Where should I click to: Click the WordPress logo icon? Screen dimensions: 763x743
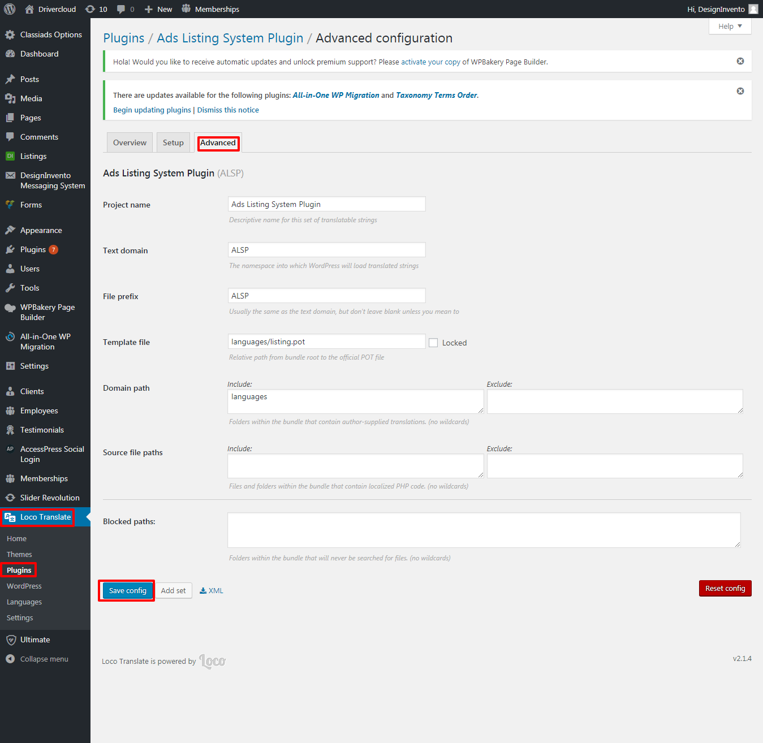(10, 9)
